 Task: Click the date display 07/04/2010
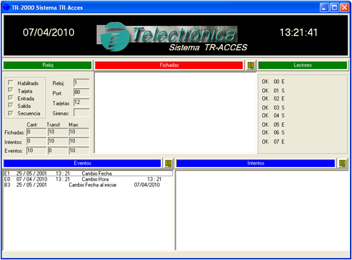48,32
